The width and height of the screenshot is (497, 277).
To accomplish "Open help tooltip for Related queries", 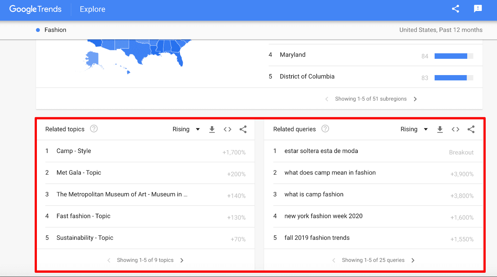I will pyautogui.click(x=325, y=129).
